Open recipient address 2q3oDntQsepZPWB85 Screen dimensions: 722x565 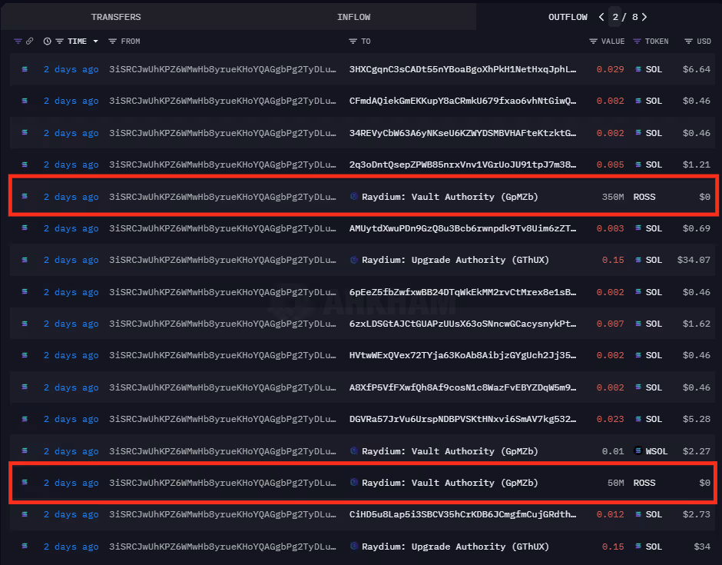(x=462, y=165)
